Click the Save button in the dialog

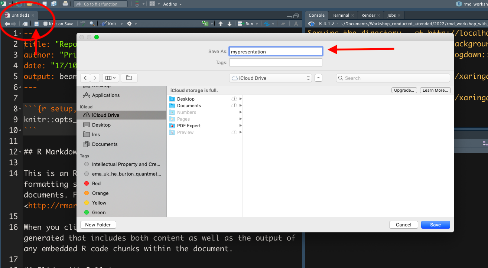coord(436,225)
